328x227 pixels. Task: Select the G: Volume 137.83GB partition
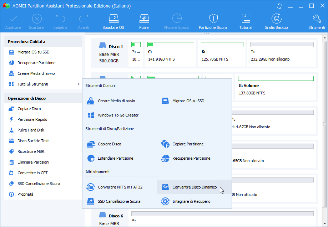(276, 87)
